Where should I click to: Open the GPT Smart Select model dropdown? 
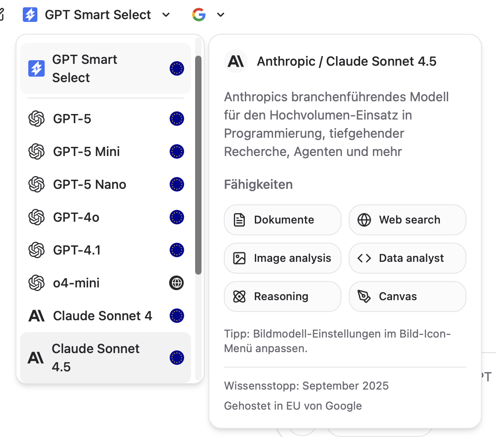(97, 15)
